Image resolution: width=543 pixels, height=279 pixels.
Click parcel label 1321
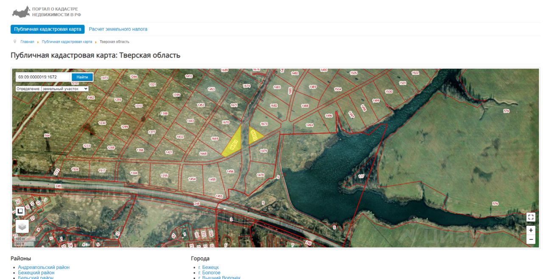pos(153,85)
